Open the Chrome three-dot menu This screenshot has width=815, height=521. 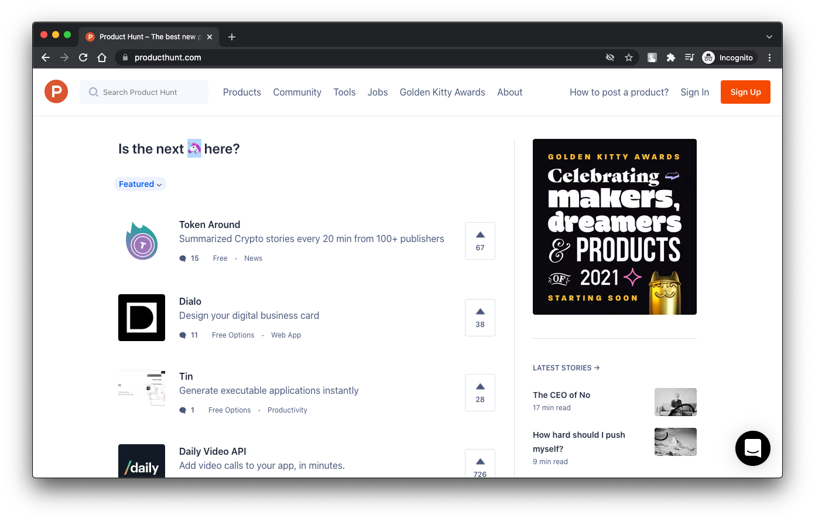click(769, 57)
